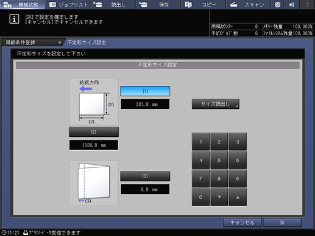Tap the down arrow key on keypad
Viewport: 315px width, 236px height.
(x=219, y=197)
